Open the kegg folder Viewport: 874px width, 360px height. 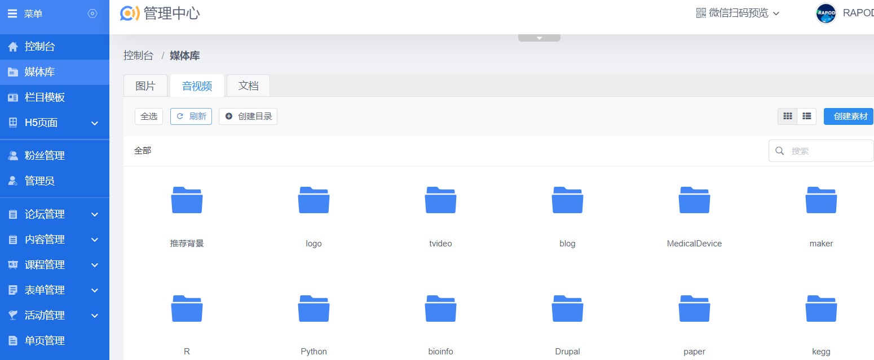pos(821,309)
